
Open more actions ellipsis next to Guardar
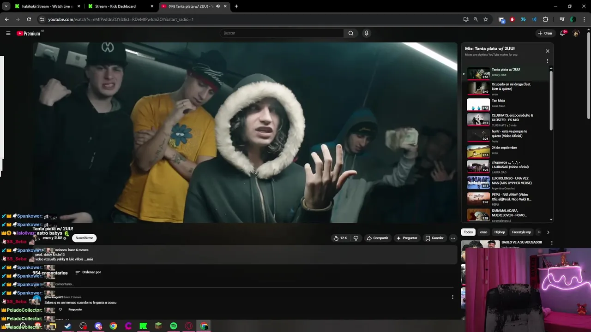pos(453,238)
